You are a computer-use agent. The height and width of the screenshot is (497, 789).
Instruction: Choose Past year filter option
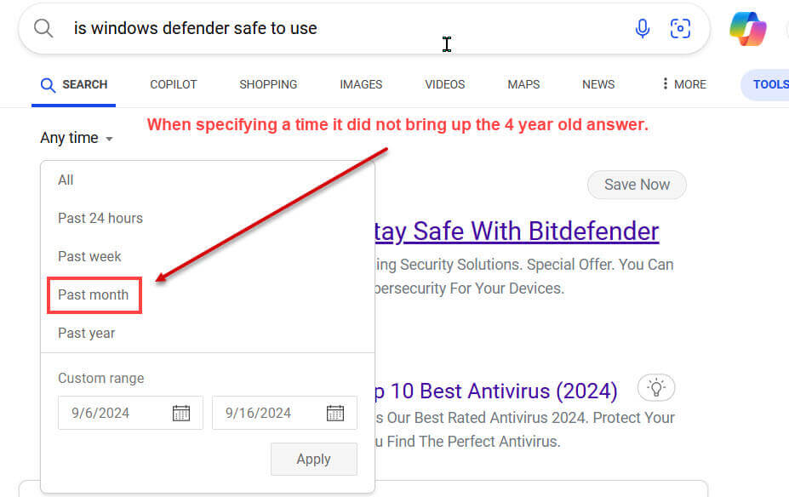[x=86, y=333]
